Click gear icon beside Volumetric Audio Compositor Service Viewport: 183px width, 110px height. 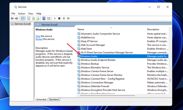tap(79, 34)
